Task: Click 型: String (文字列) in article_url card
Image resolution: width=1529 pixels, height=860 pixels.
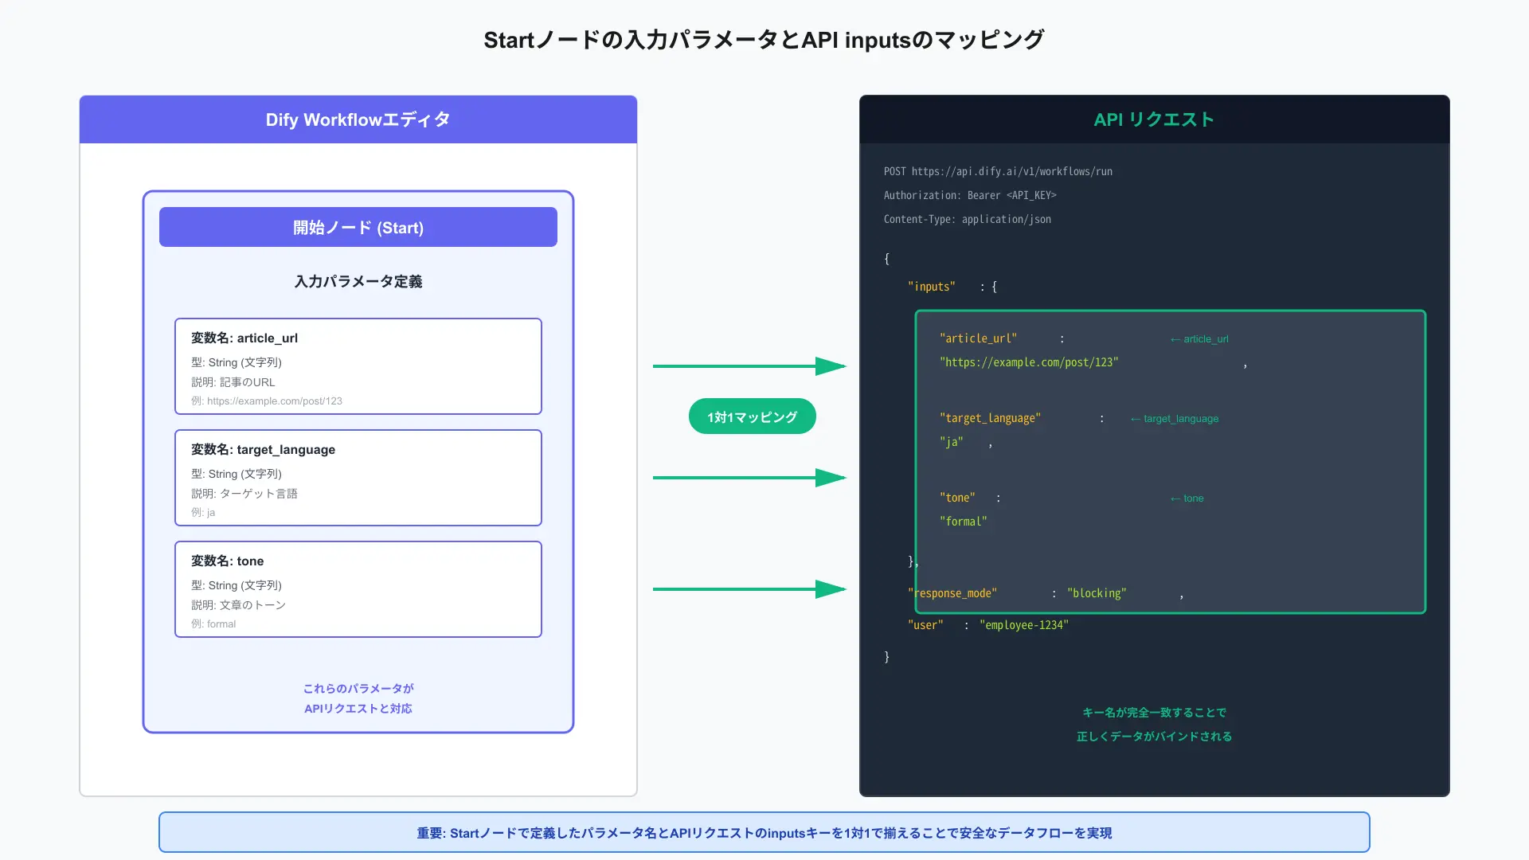Action: [x=237, y=362]
